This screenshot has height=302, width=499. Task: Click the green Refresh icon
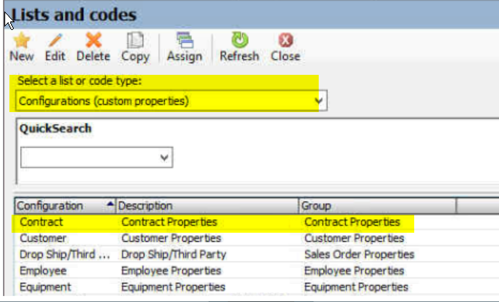(239, 40)
